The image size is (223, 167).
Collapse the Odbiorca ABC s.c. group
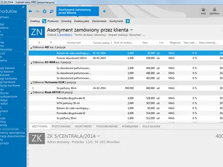click(31, 48)
